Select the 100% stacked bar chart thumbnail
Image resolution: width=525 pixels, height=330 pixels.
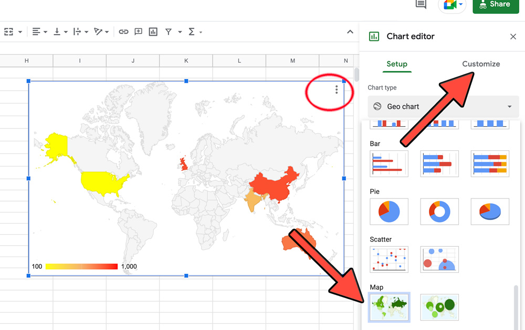490,163
